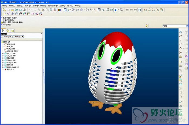
Task: Toggle coordinate systems display
Action: tap(157, 10)
